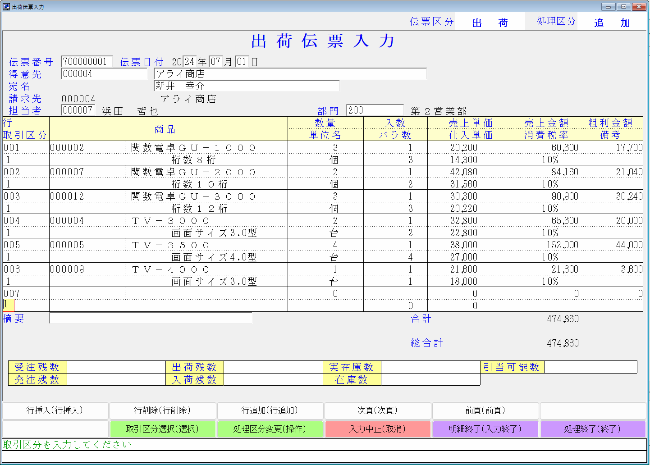Click the 処理区分 value 追加
The width and height of the screenshot is (650, 465).
(x=612, y=23)
